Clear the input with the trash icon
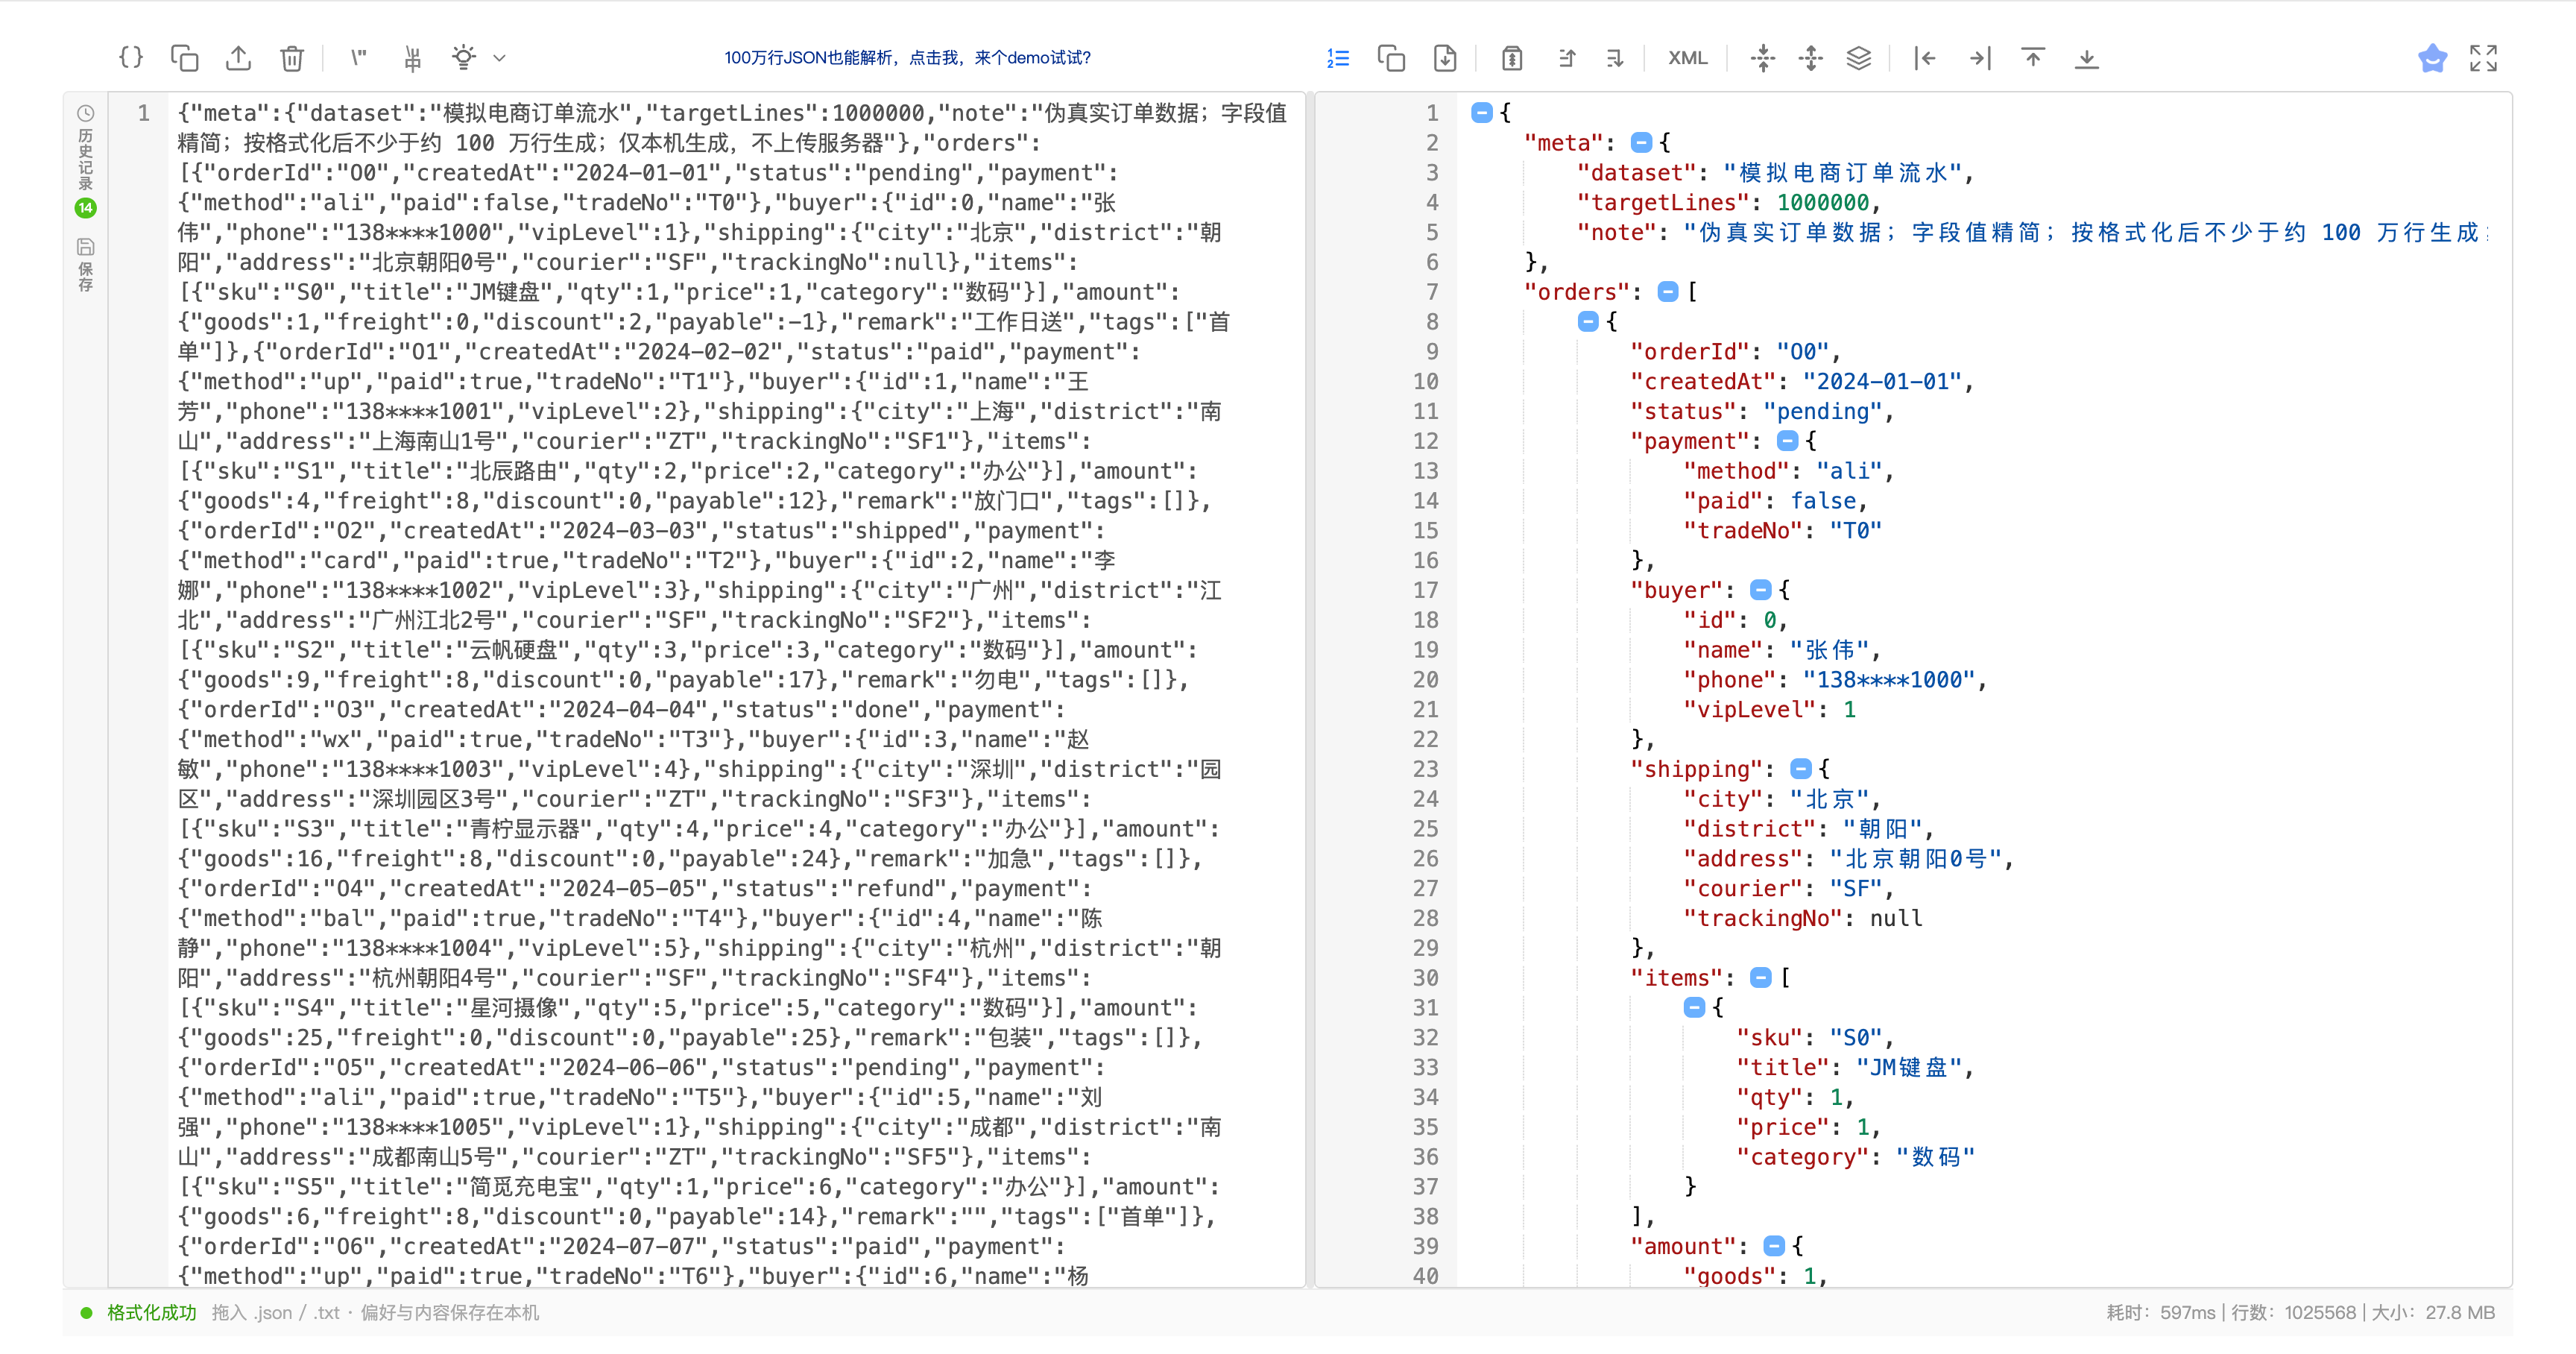This screenshot has width=2576, height=1354. [292, 58]
